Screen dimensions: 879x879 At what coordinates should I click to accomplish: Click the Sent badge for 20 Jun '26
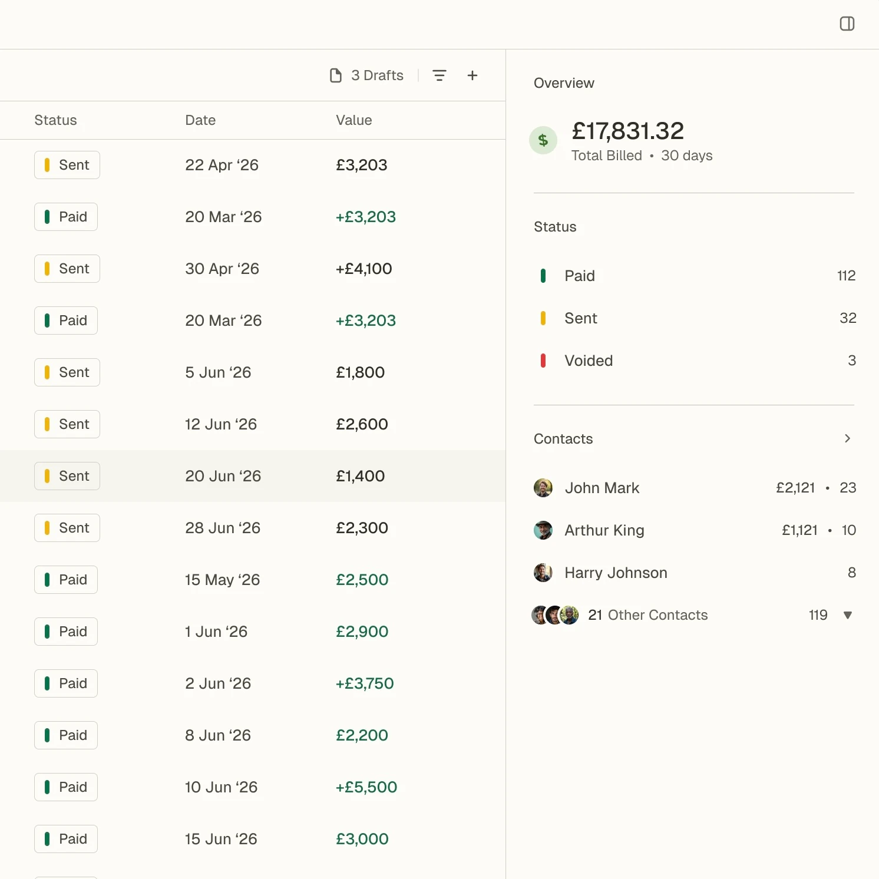tap(67, 476)
